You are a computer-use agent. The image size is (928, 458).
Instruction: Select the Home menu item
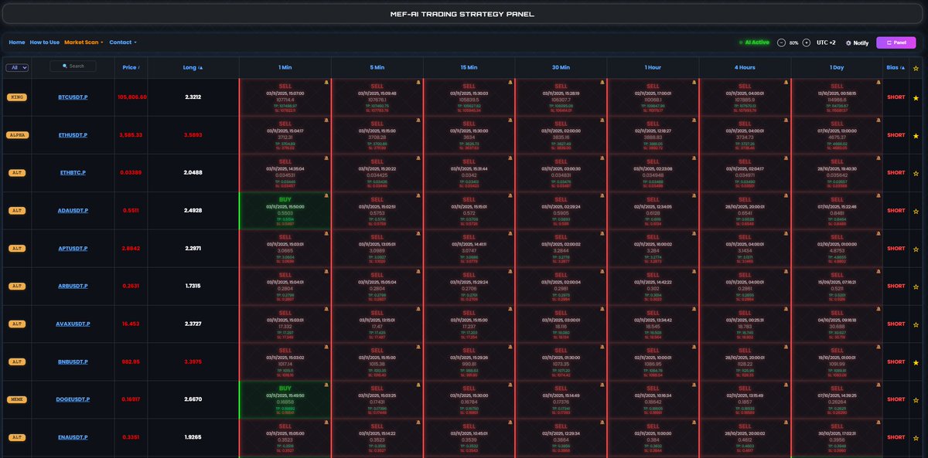coord(15,42)
